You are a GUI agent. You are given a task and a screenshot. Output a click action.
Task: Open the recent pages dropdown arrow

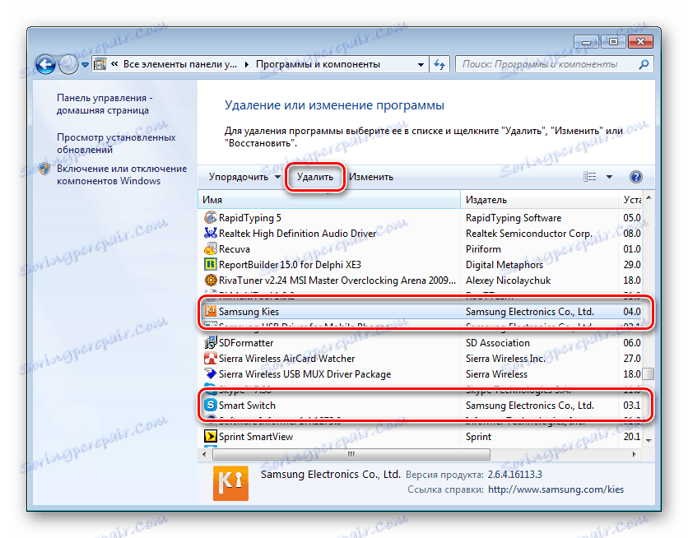[x=85, y=65]
